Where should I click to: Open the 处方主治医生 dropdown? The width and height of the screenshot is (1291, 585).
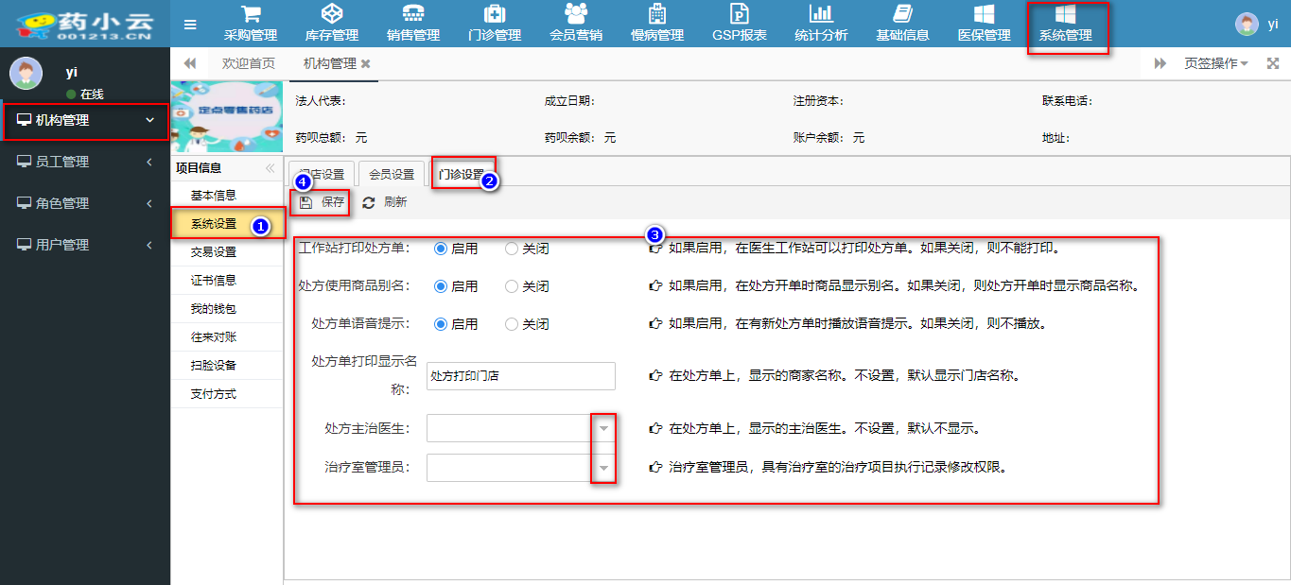(x=603, y=428)
